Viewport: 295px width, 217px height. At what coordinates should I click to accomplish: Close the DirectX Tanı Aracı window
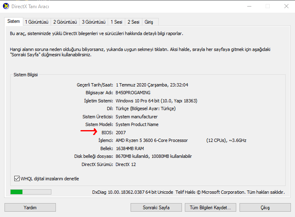point(286,6)
